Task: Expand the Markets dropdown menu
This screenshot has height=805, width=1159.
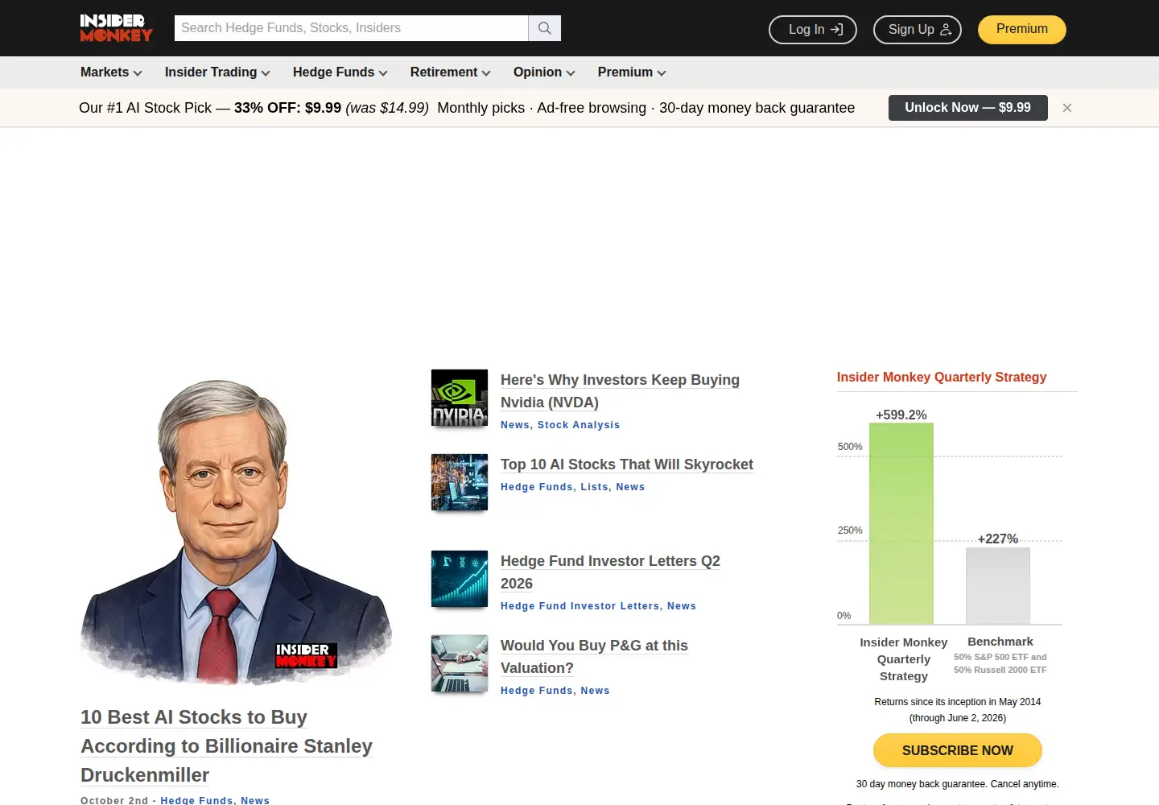Action: pyautogui.click(x=111, y=72)
